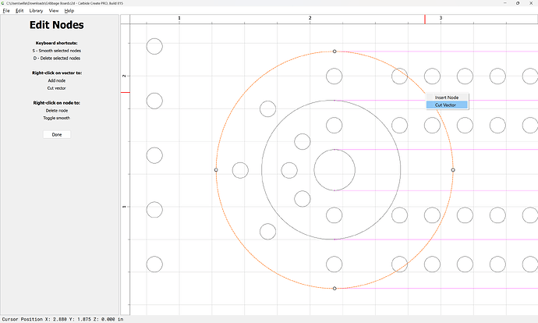Viewport: 538px width, 323px height.
Task: Maximize the Carbide Create window
Action: (518, 3)
